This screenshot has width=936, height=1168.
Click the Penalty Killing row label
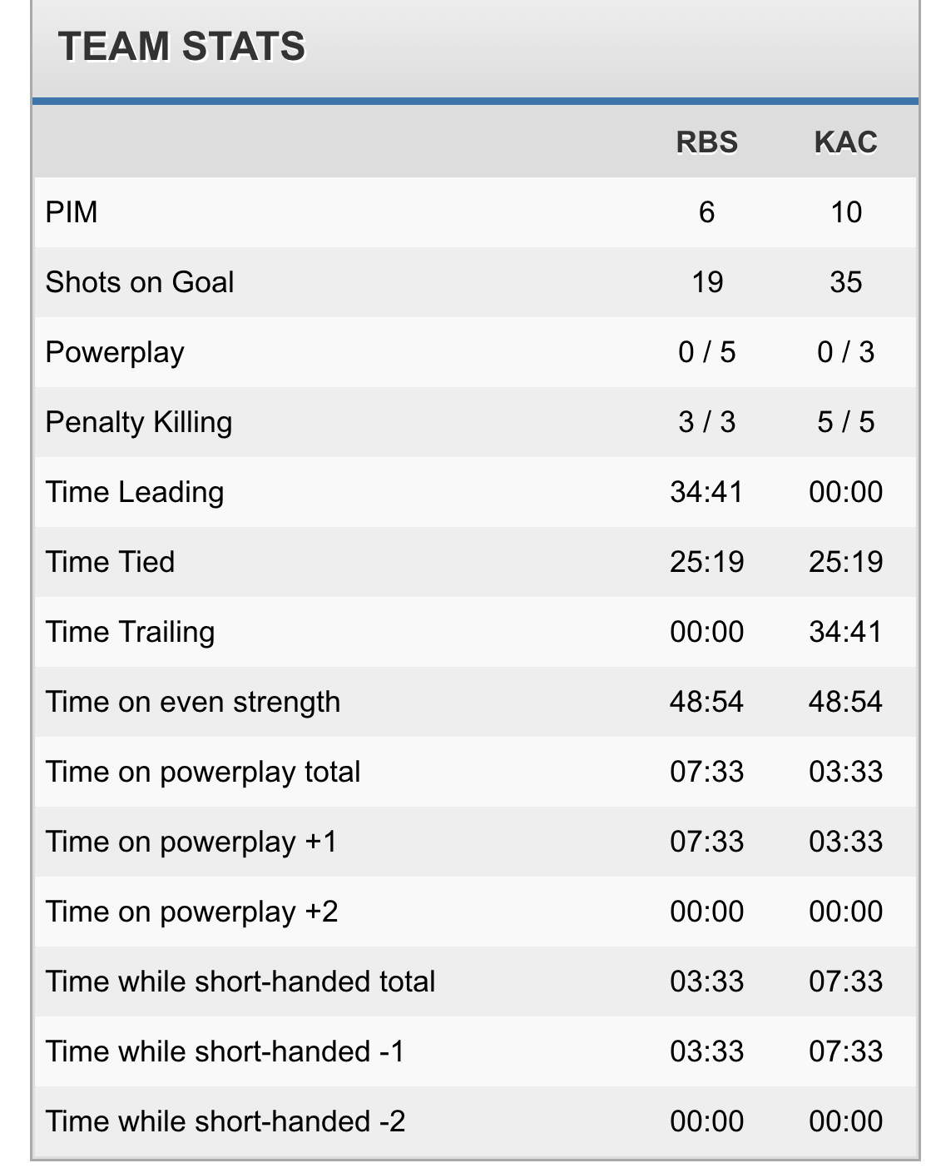click(139, 422)
